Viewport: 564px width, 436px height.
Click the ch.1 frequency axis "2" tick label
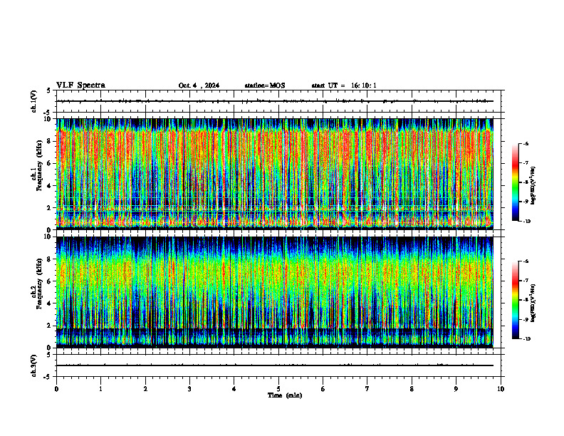(x=50, y=208)
